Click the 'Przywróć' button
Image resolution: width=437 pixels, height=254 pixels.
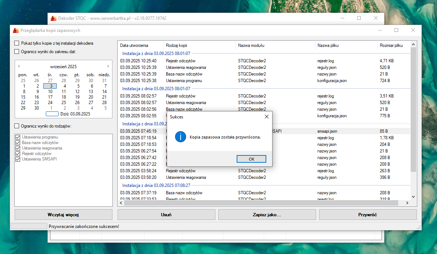click(368, 215)
